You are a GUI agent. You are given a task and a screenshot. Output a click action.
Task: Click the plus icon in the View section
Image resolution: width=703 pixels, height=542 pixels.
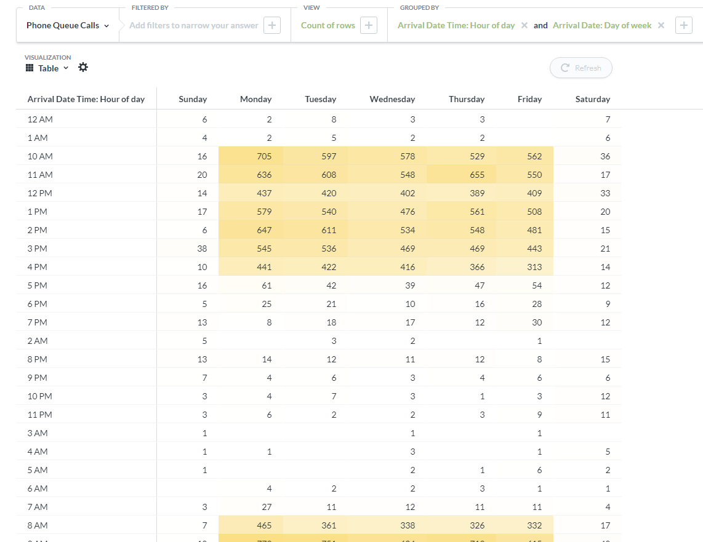click(x=368, y=25)
